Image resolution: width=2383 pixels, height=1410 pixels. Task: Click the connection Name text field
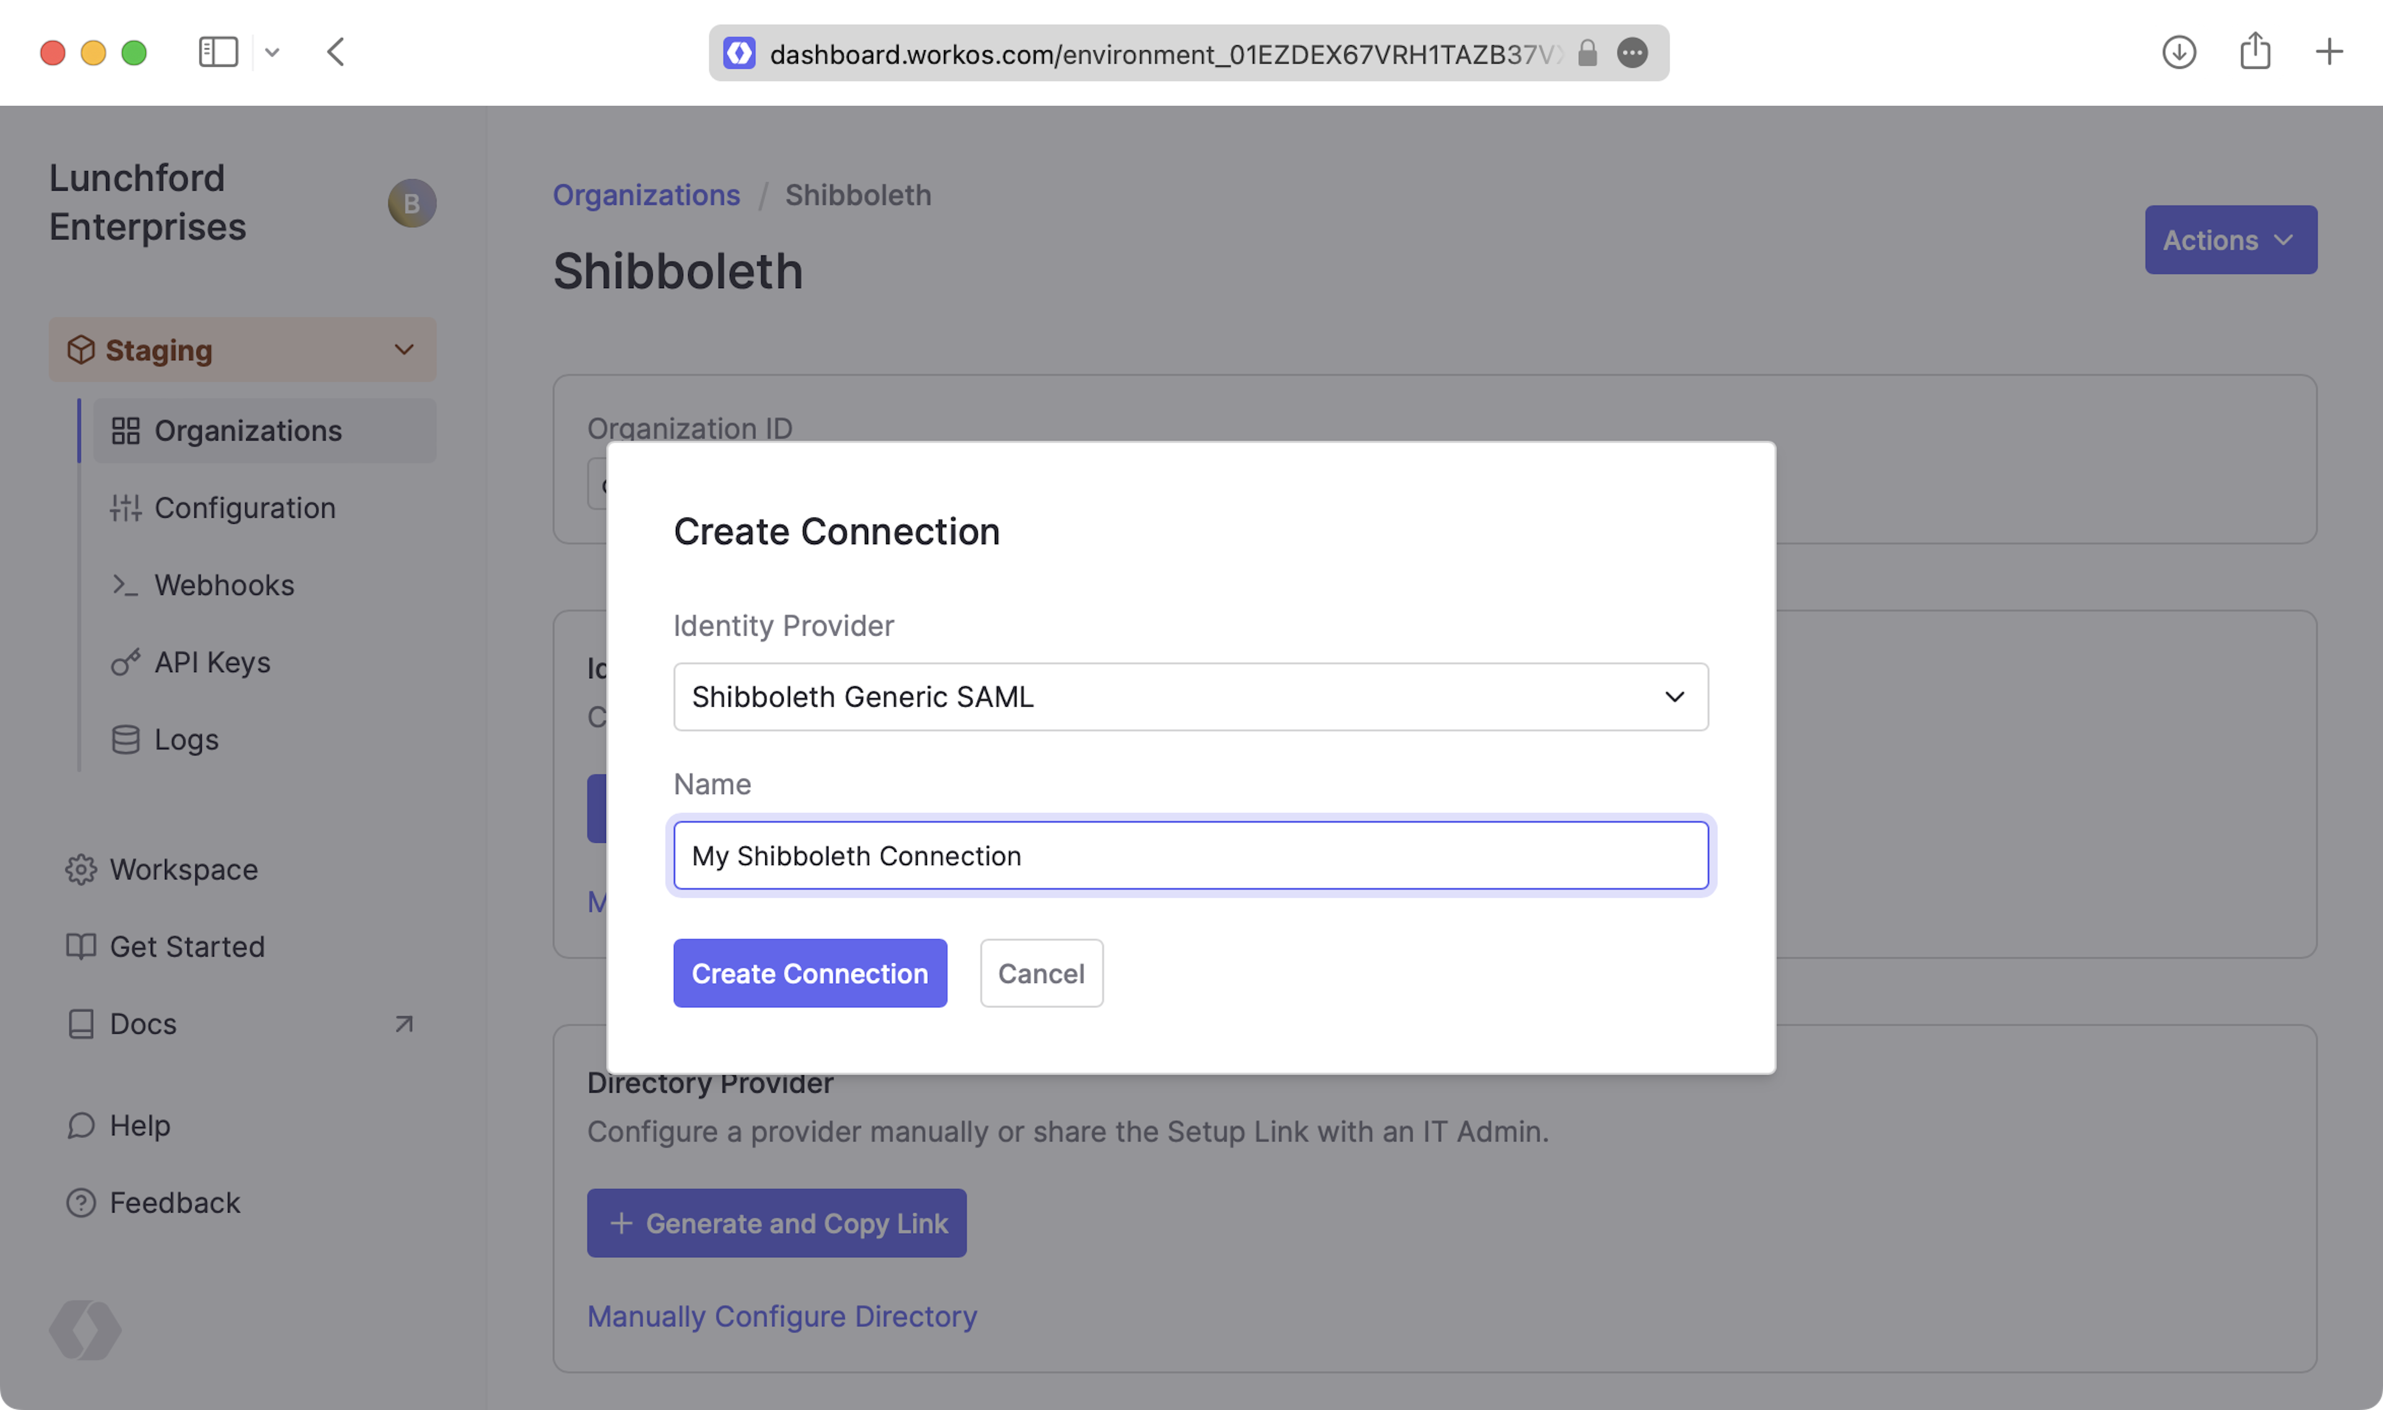(1190, 855)
